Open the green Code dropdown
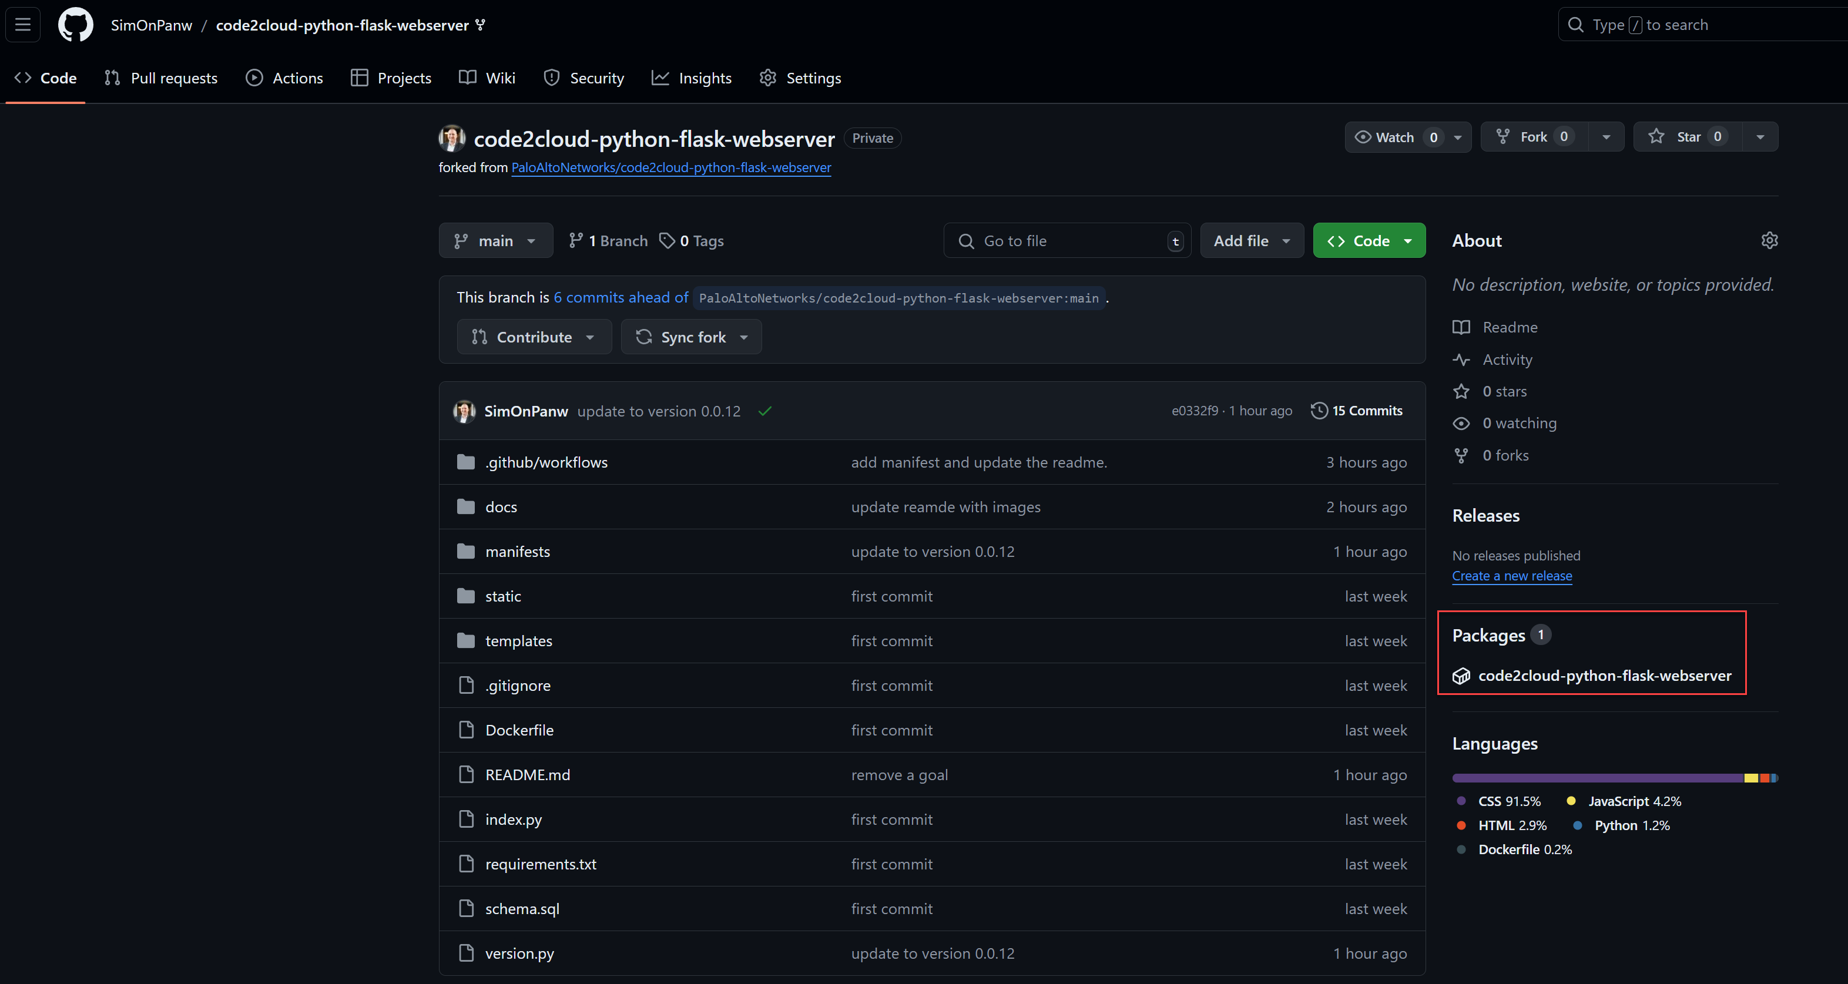This screenshot has width=1848, height=984. [x=1369, y=240]
